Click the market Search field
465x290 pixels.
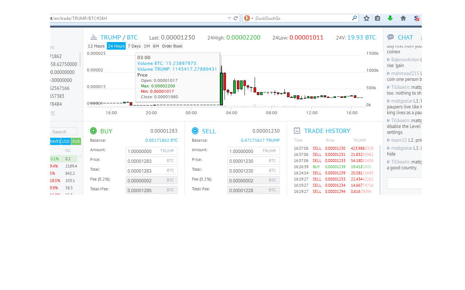tap(64, 132)
